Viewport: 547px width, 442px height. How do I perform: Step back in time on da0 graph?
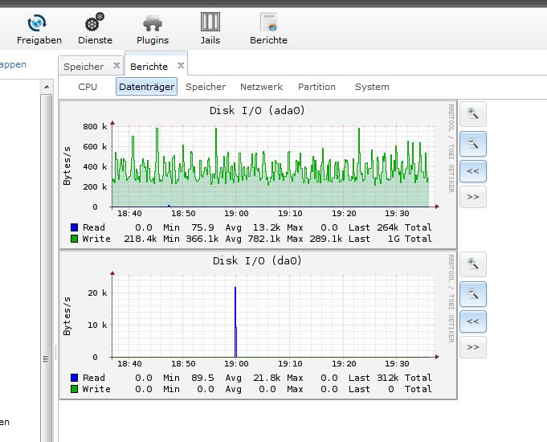(472, 321)
